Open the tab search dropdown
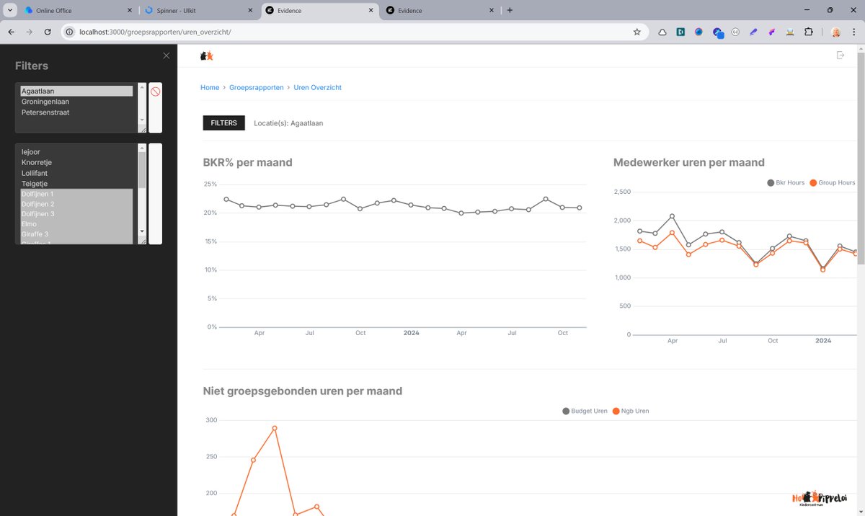 [x=10, y=10]
